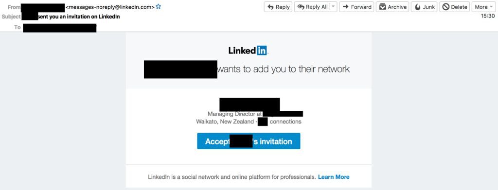
Task: Open the Learn More link
Action: [334, 177]
